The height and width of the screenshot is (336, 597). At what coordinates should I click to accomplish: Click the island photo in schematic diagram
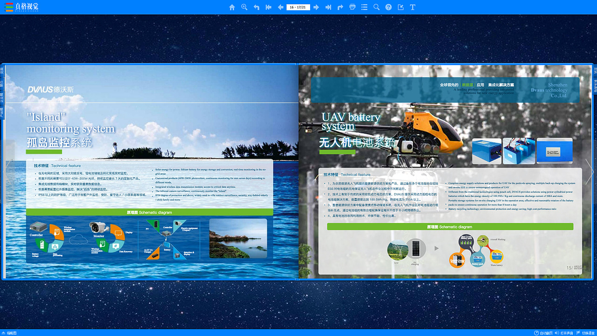(x=238, y=238)
